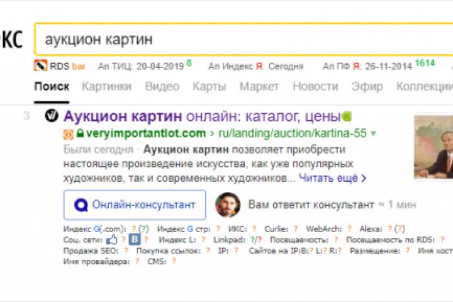This screenshot has width=453, height=302.
Task: Click Ап Индекс Я: Сегодня entry
Action: [255, 66]
